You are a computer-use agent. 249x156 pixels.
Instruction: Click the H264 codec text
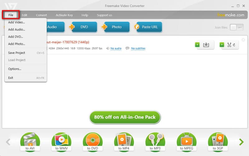(52, 48)
